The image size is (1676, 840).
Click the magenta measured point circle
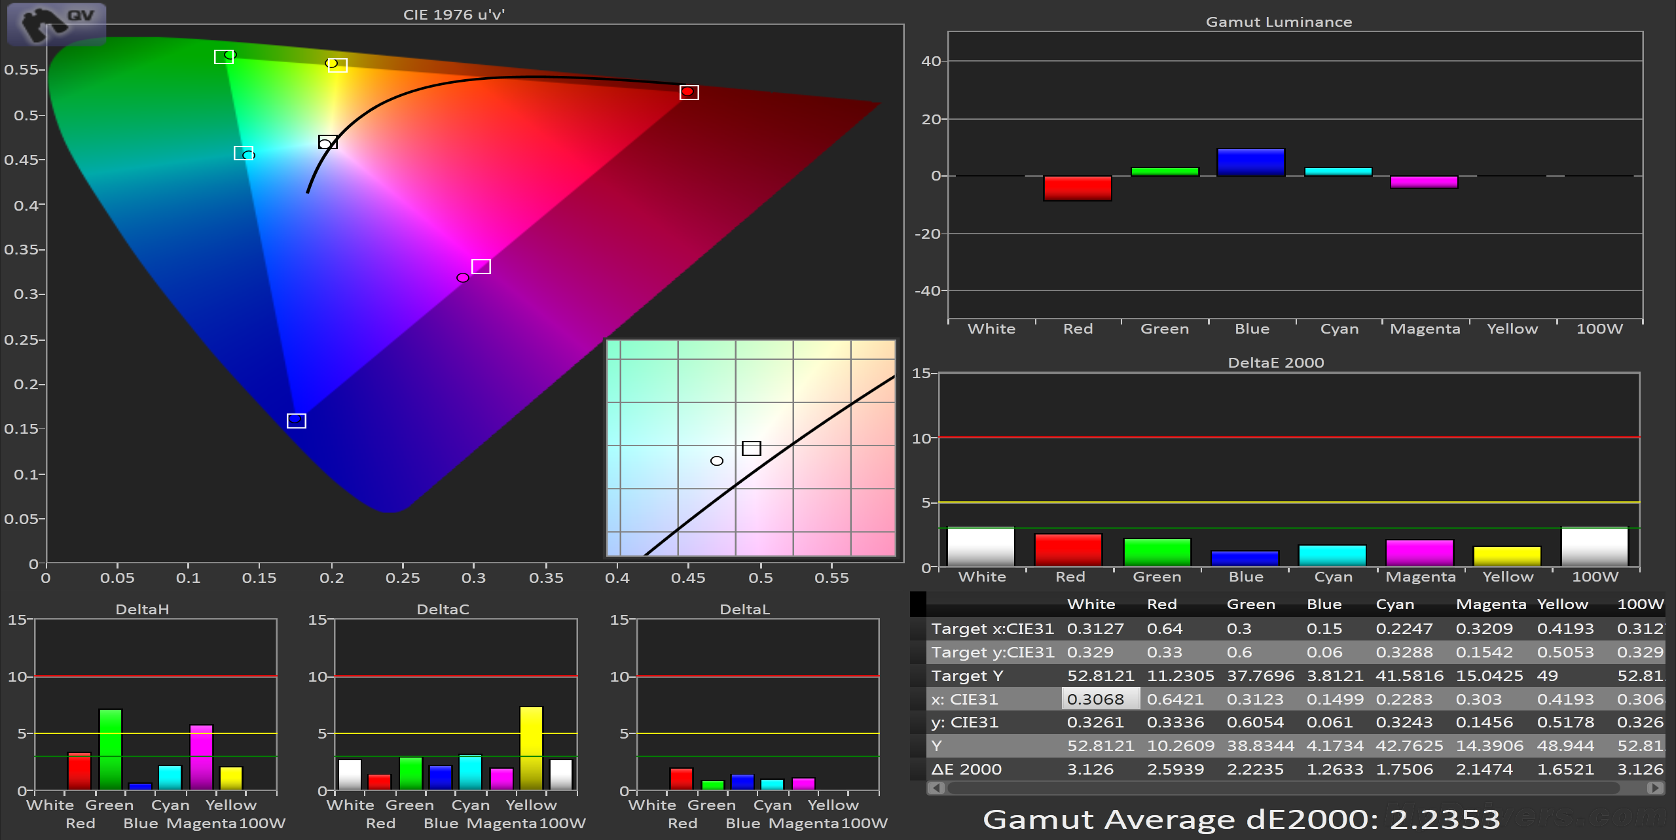[463, 278]
